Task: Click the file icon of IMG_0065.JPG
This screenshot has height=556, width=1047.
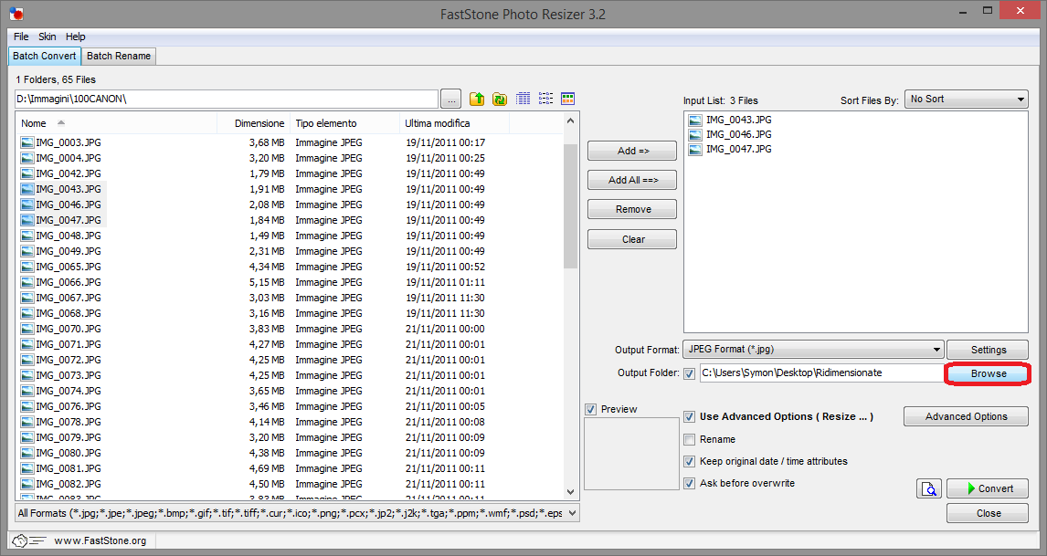Action: tap(27, 267)
